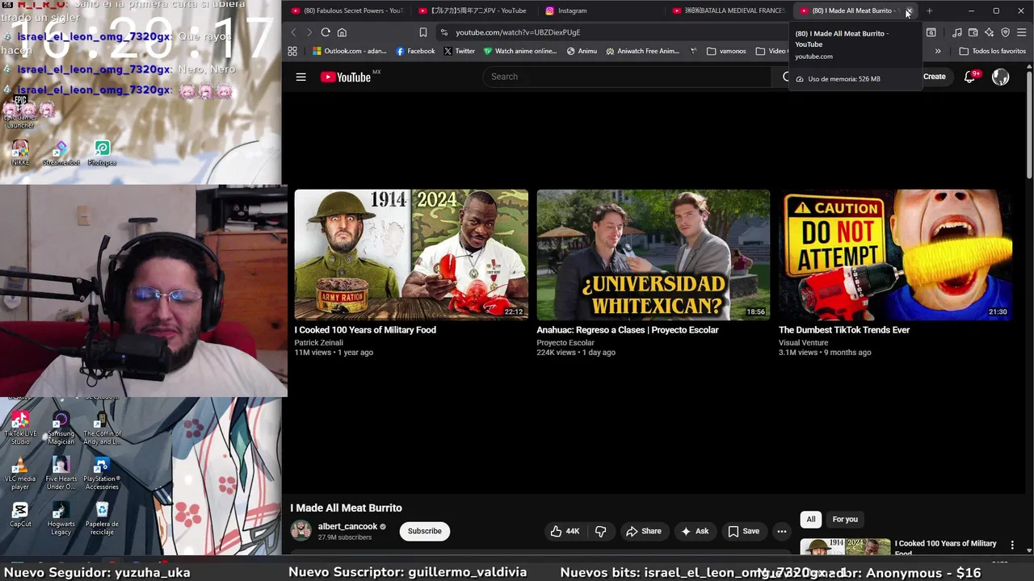Open Papelera de reciclaje desktop icon
This screenshot has height=581, width=1034.
tap(102, 518)
